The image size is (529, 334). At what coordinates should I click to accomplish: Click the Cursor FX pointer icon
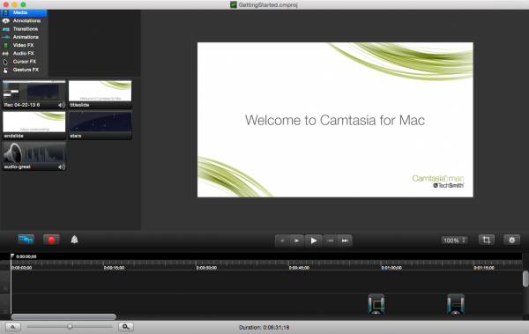(x=5, y=62)
